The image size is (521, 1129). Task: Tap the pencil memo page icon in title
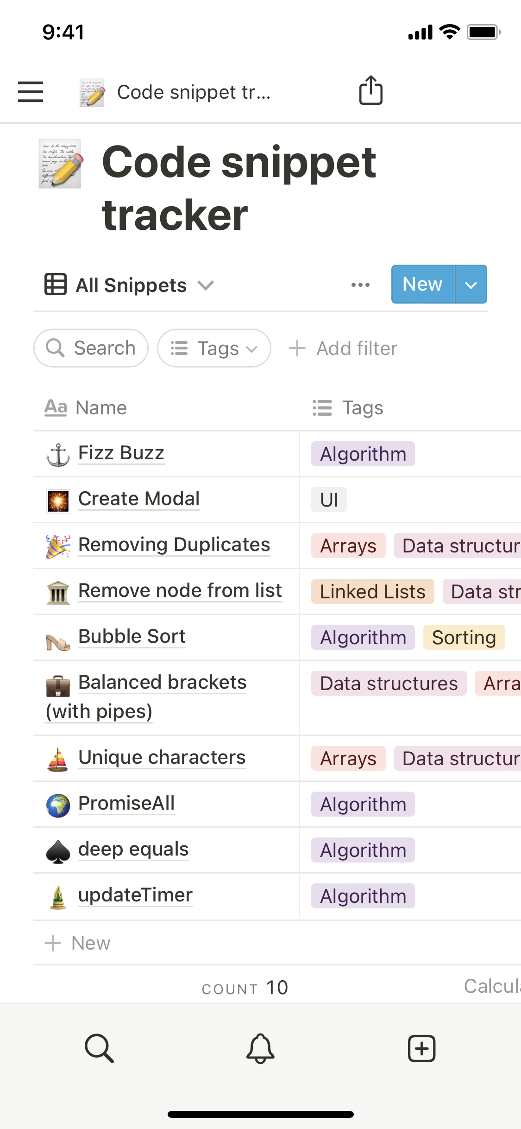point(60,164)
